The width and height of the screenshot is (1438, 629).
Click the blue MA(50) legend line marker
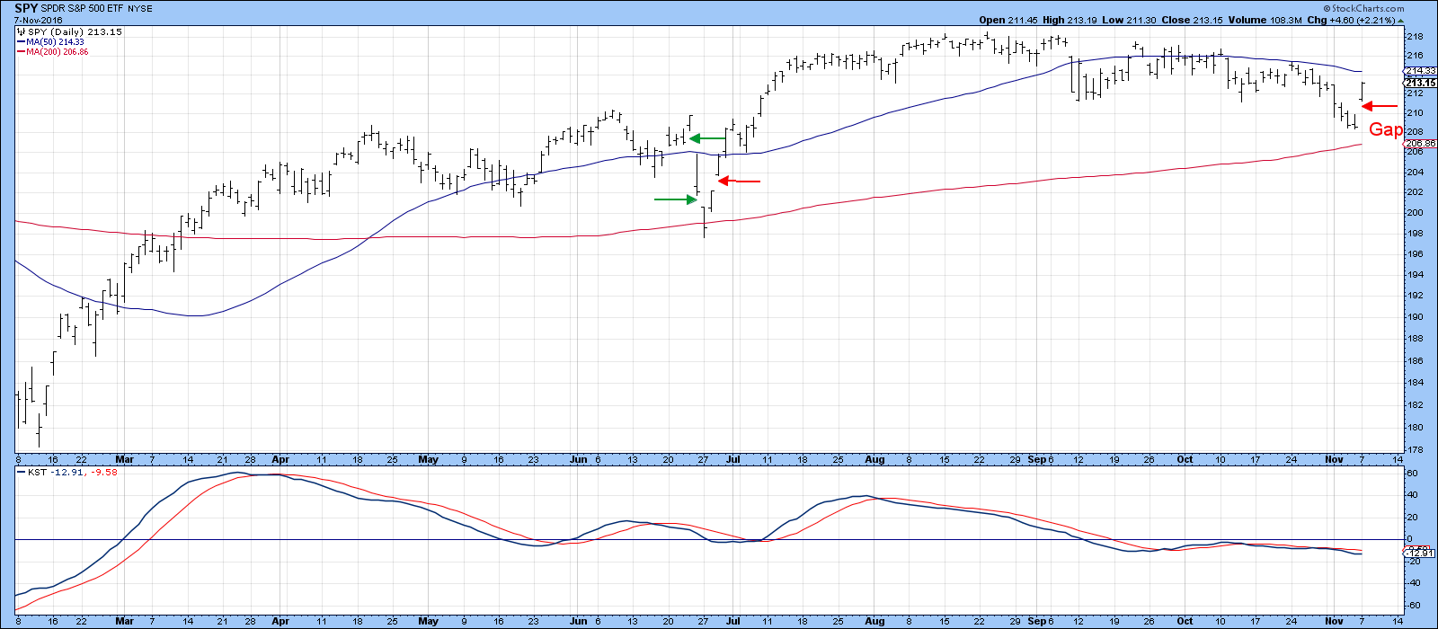tap(20, 42)
